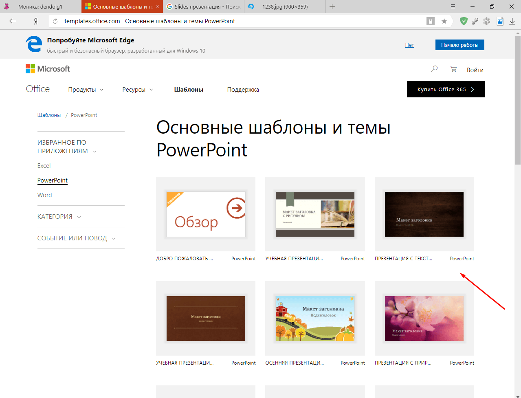Viewport: 521px width, 398px height.
Task: Click the Microsoft logo
Action: tap(48, 69)
